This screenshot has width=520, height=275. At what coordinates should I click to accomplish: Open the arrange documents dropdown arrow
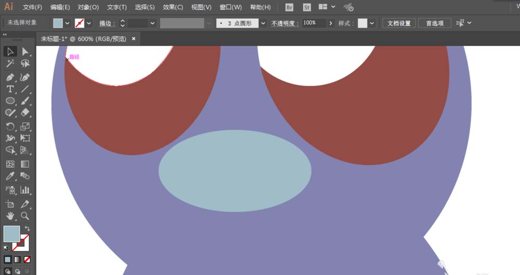[x=333, y=7]
